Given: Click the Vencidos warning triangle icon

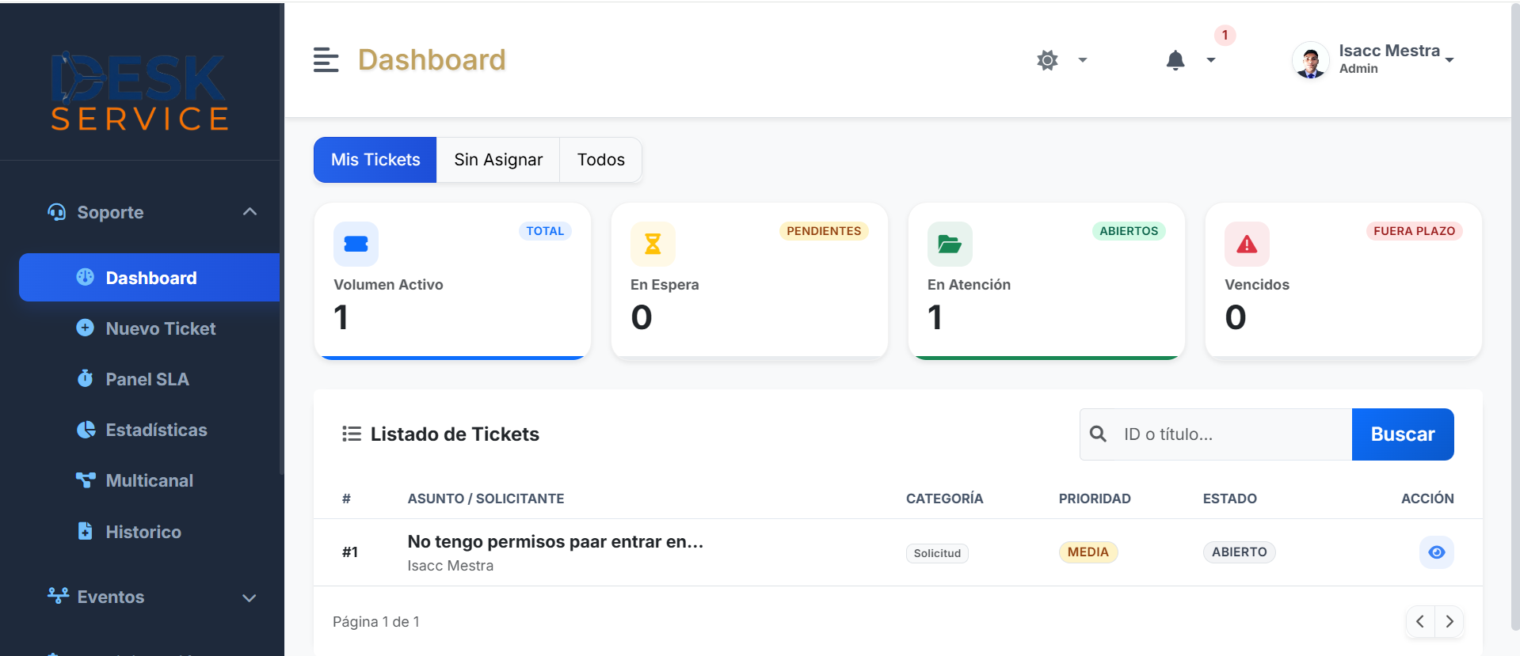Looking at the screenshot, I should pos(1247,244).
